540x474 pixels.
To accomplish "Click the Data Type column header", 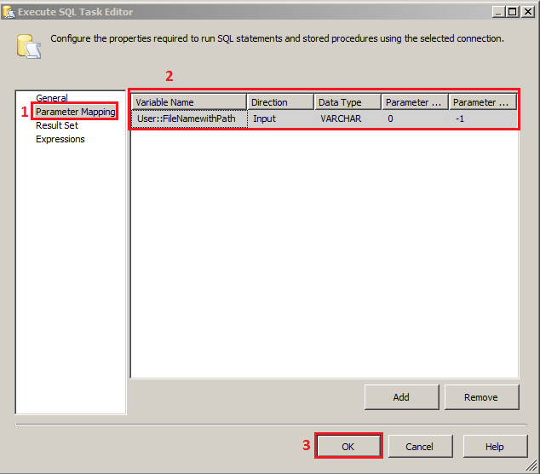I will click(x=348, y=102).
